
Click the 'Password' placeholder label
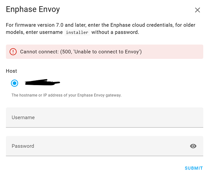23,146
